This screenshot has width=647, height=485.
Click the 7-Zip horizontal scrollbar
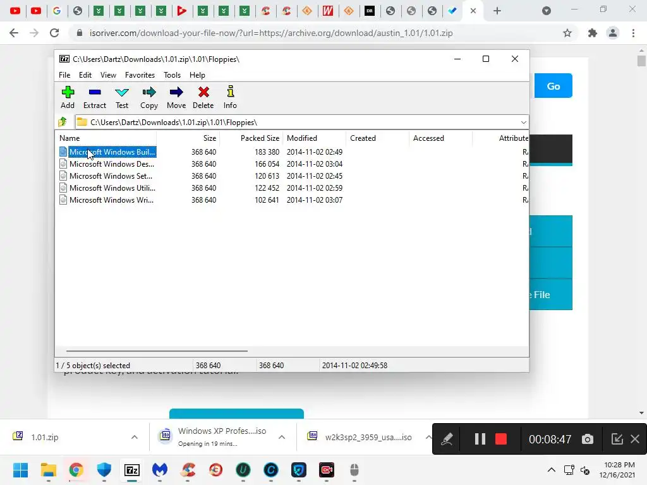click(x=157, y=351)
